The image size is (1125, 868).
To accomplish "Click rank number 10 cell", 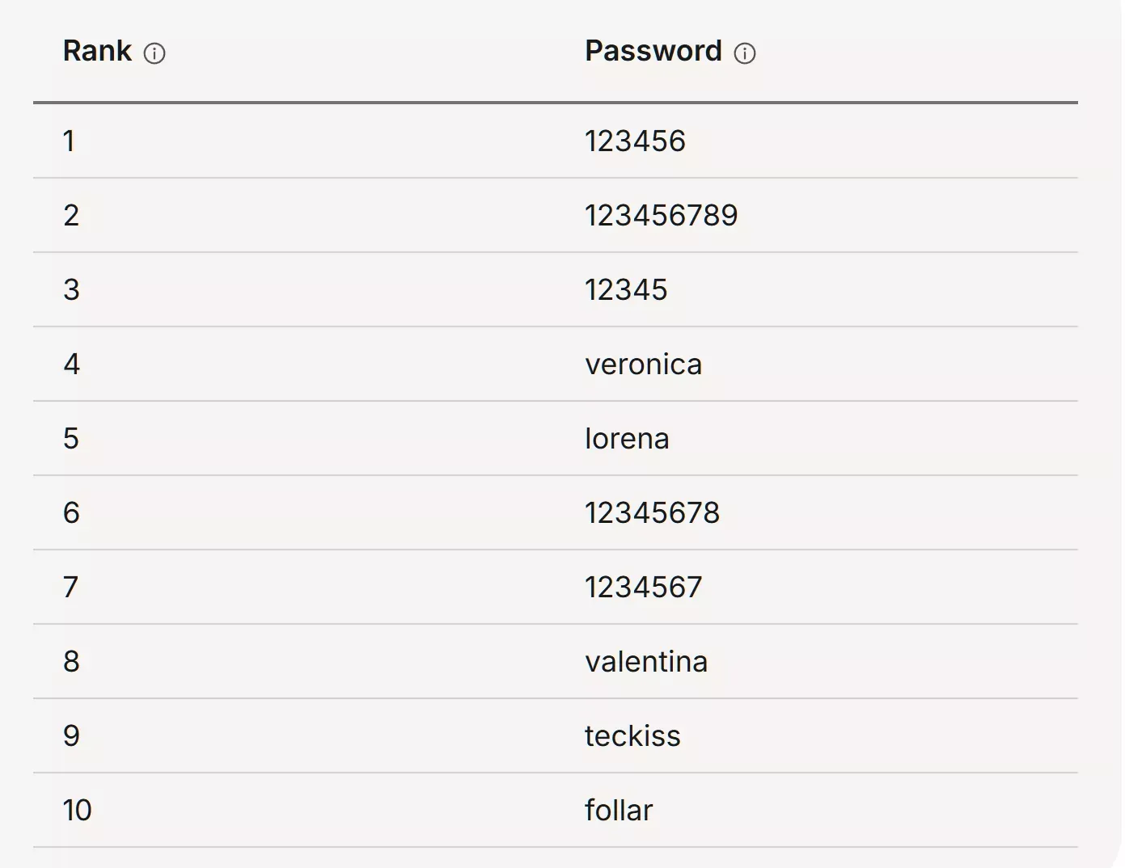I will (x=78, y=811).
